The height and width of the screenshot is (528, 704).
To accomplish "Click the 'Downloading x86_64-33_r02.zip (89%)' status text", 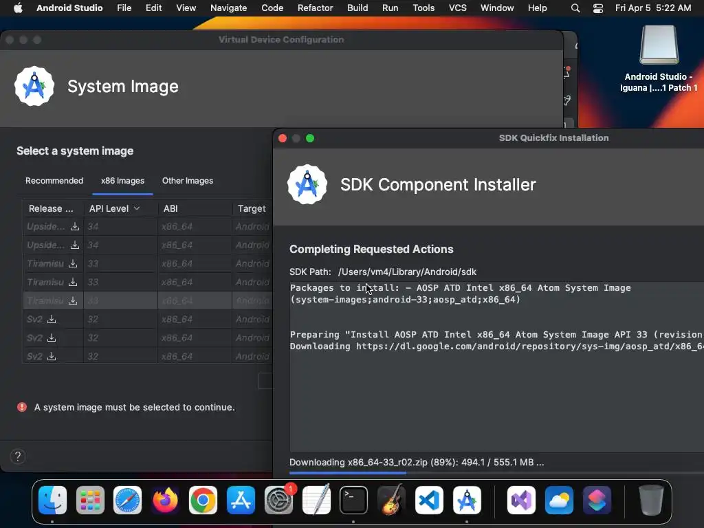I will (417, 462).
